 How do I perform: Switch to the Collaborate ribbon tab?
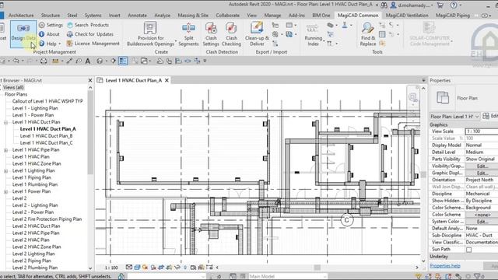click(227, 16)
